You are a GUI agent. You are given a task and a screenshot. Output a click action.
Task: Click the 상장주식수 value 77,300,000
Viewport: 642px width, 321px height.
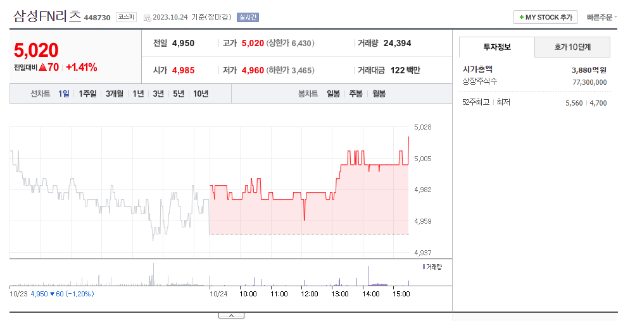[x=589, y=82]
